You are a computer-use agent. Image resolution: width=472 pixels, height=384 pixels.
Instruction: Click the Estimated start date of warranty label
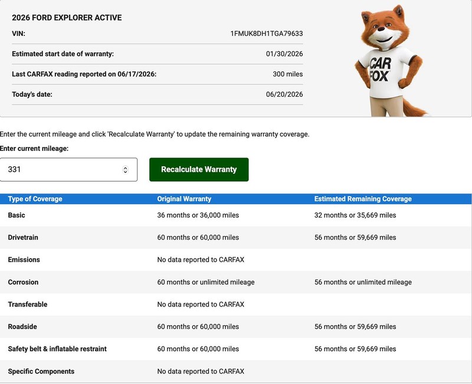63,54
